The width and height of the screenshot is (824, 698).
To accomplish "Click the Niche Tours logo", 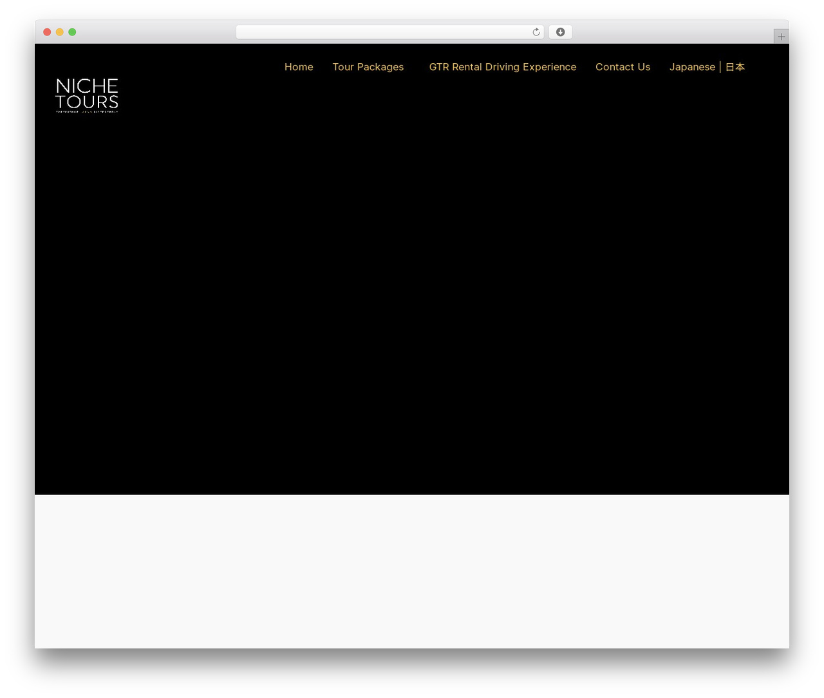I will (87, 95).
